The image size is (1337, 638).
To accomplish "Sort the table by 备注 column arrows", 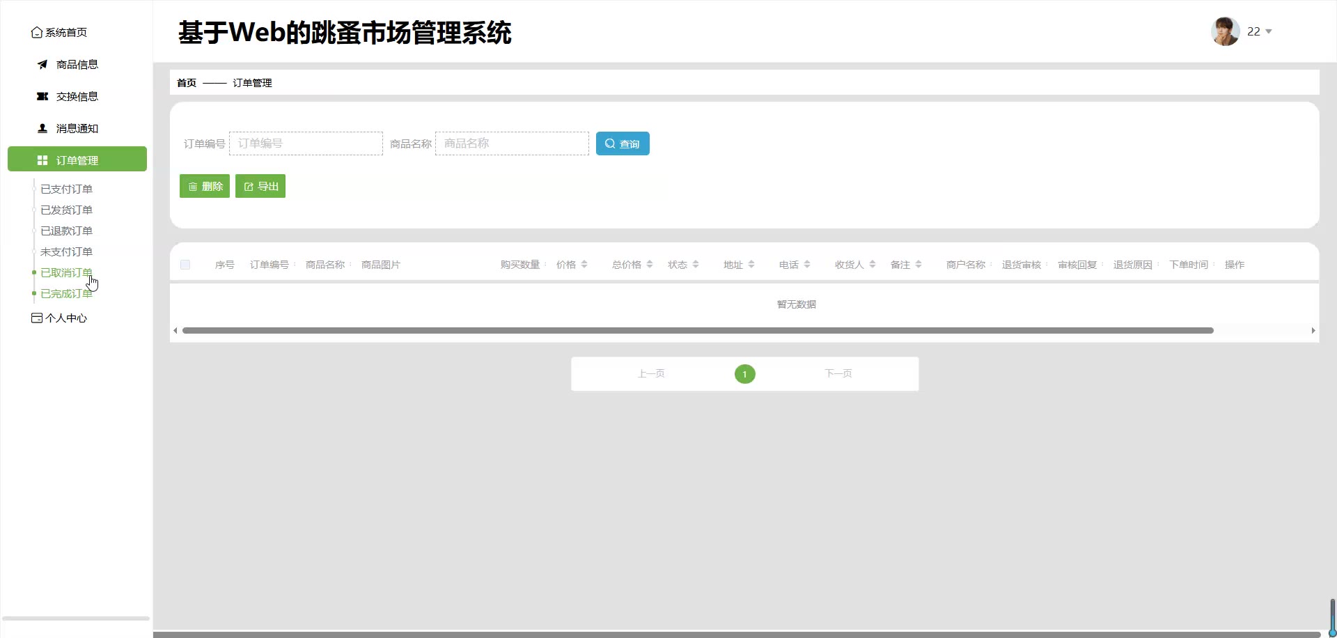I will [x=918, y=265].
